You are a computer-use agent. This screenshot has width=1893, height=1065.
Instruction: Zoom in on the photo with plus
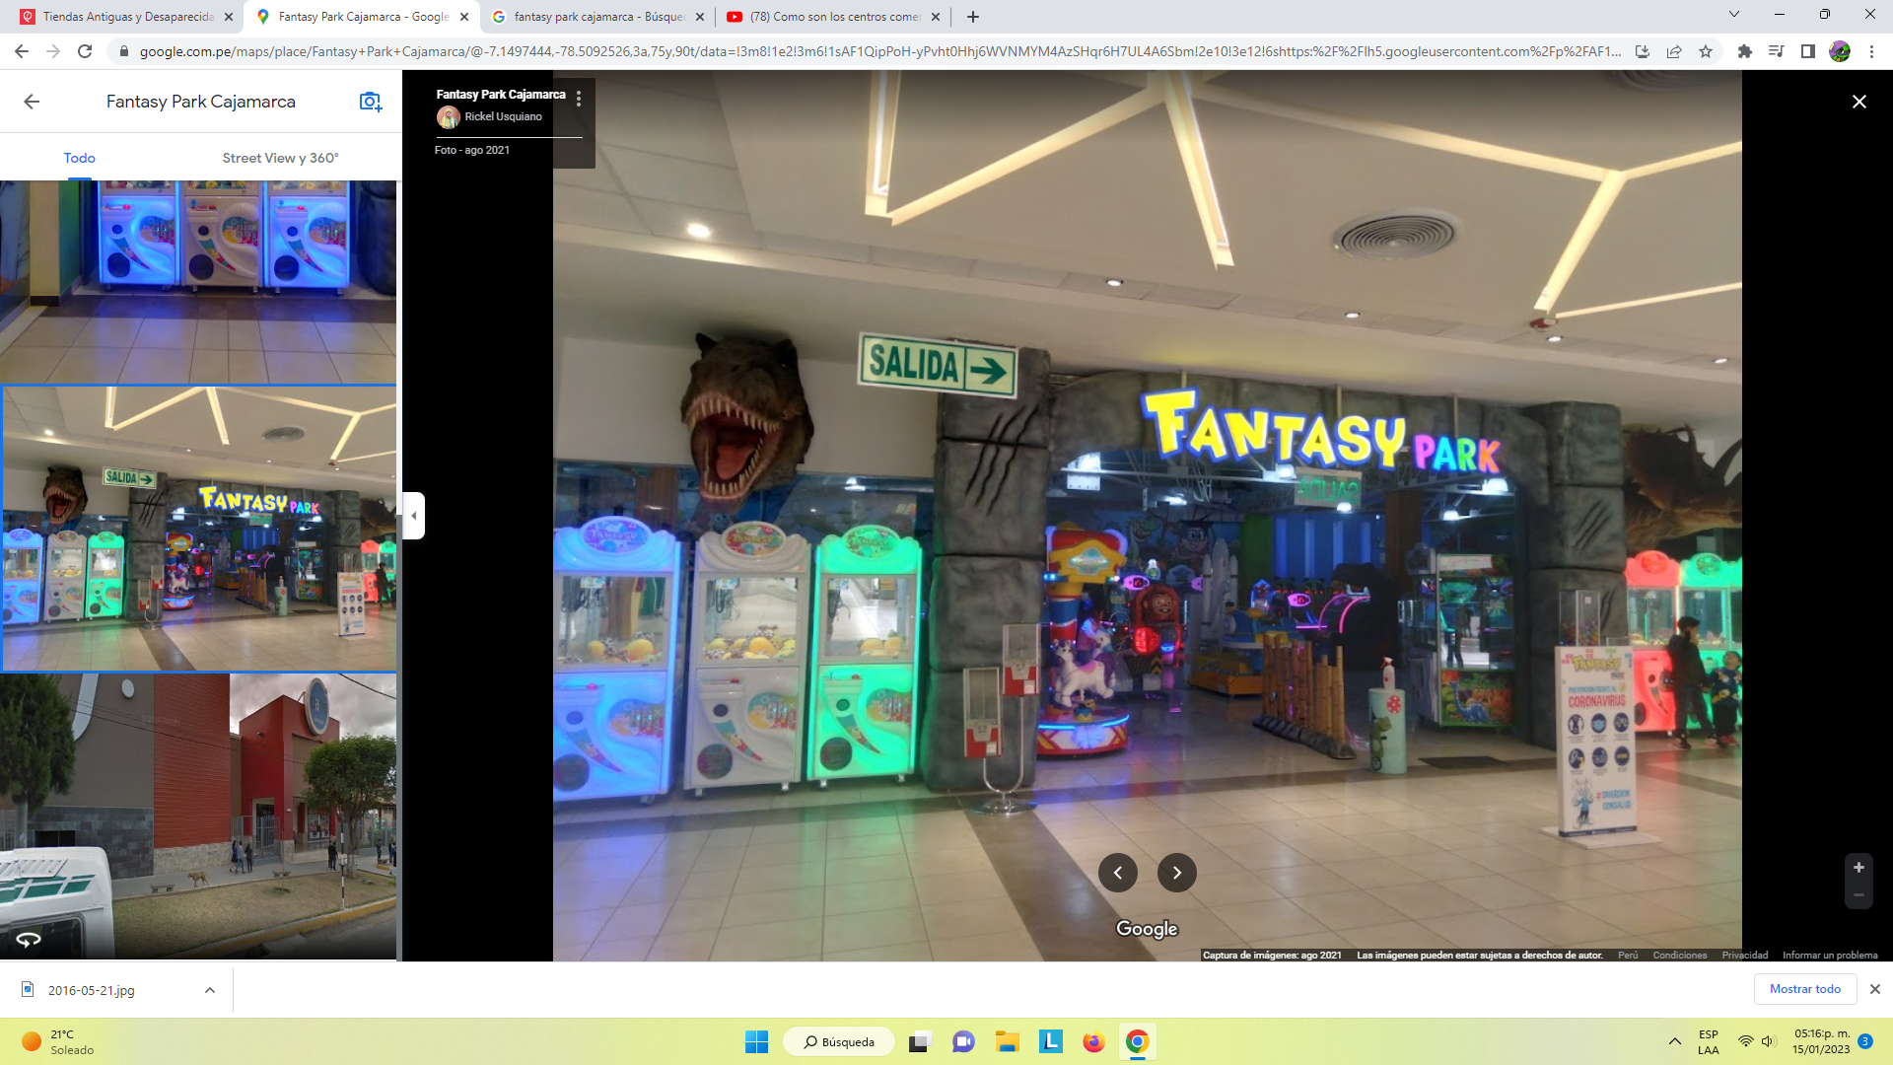1858,868
